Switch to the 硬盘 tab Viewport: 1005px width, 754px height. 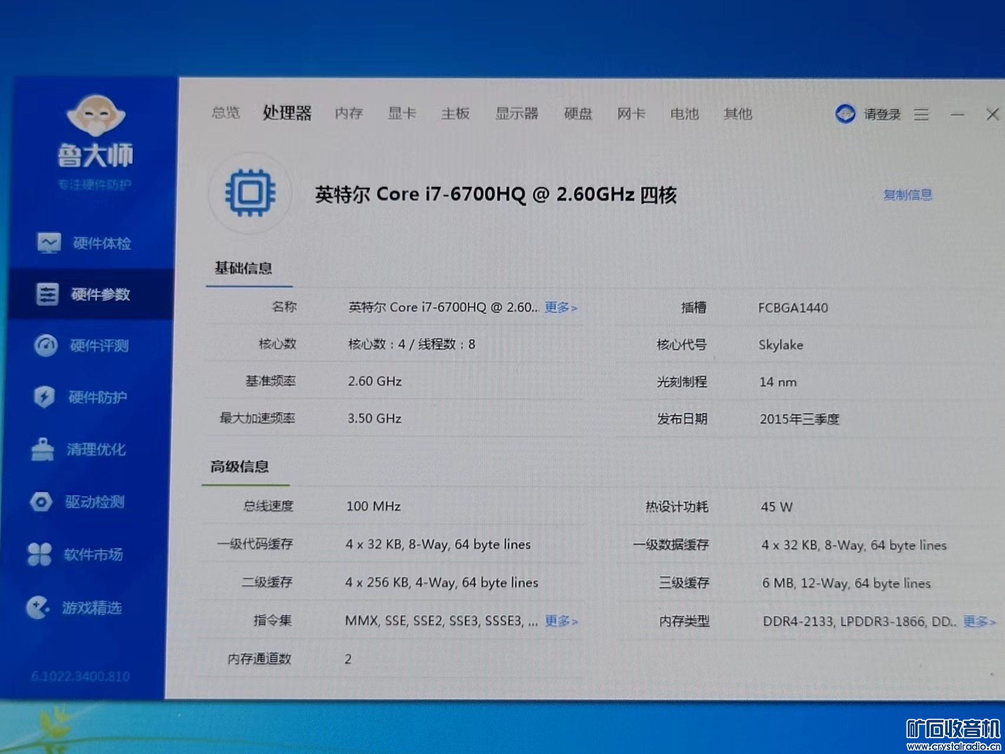pos(578,113)
